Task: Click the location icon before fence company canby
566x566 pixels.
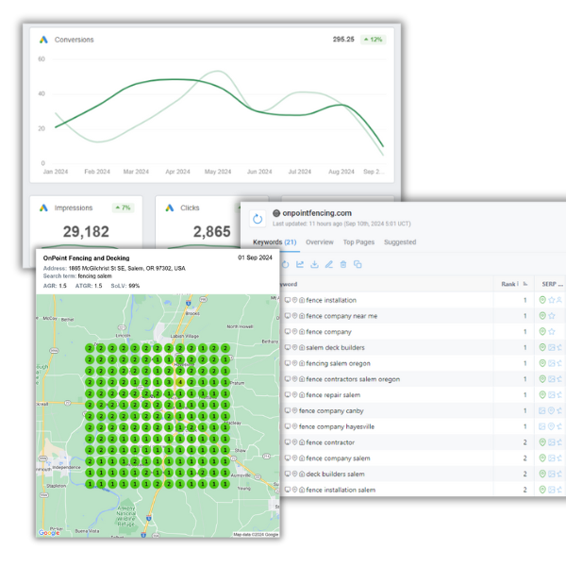Action: tap(294, 410)
